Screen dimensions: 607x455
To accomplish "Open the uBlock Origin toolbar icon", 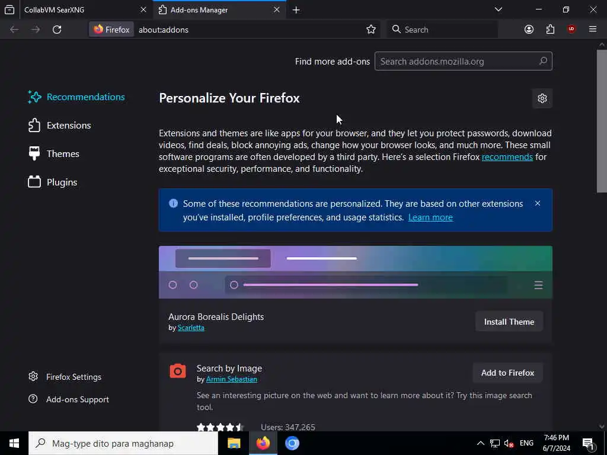I will coord(571,30).
